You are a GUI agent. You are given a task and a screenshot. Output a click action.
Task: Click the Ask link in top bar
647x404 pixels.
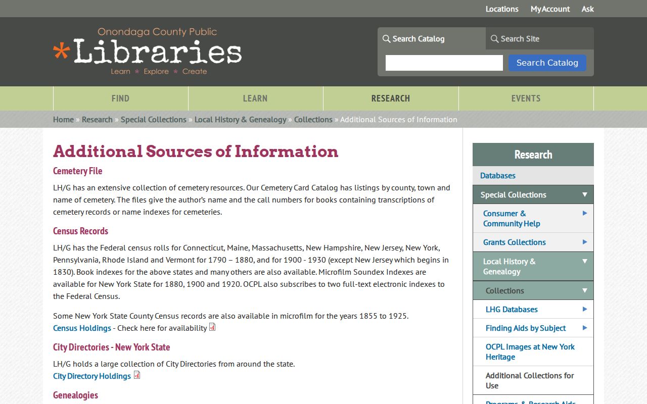(588, 9)
